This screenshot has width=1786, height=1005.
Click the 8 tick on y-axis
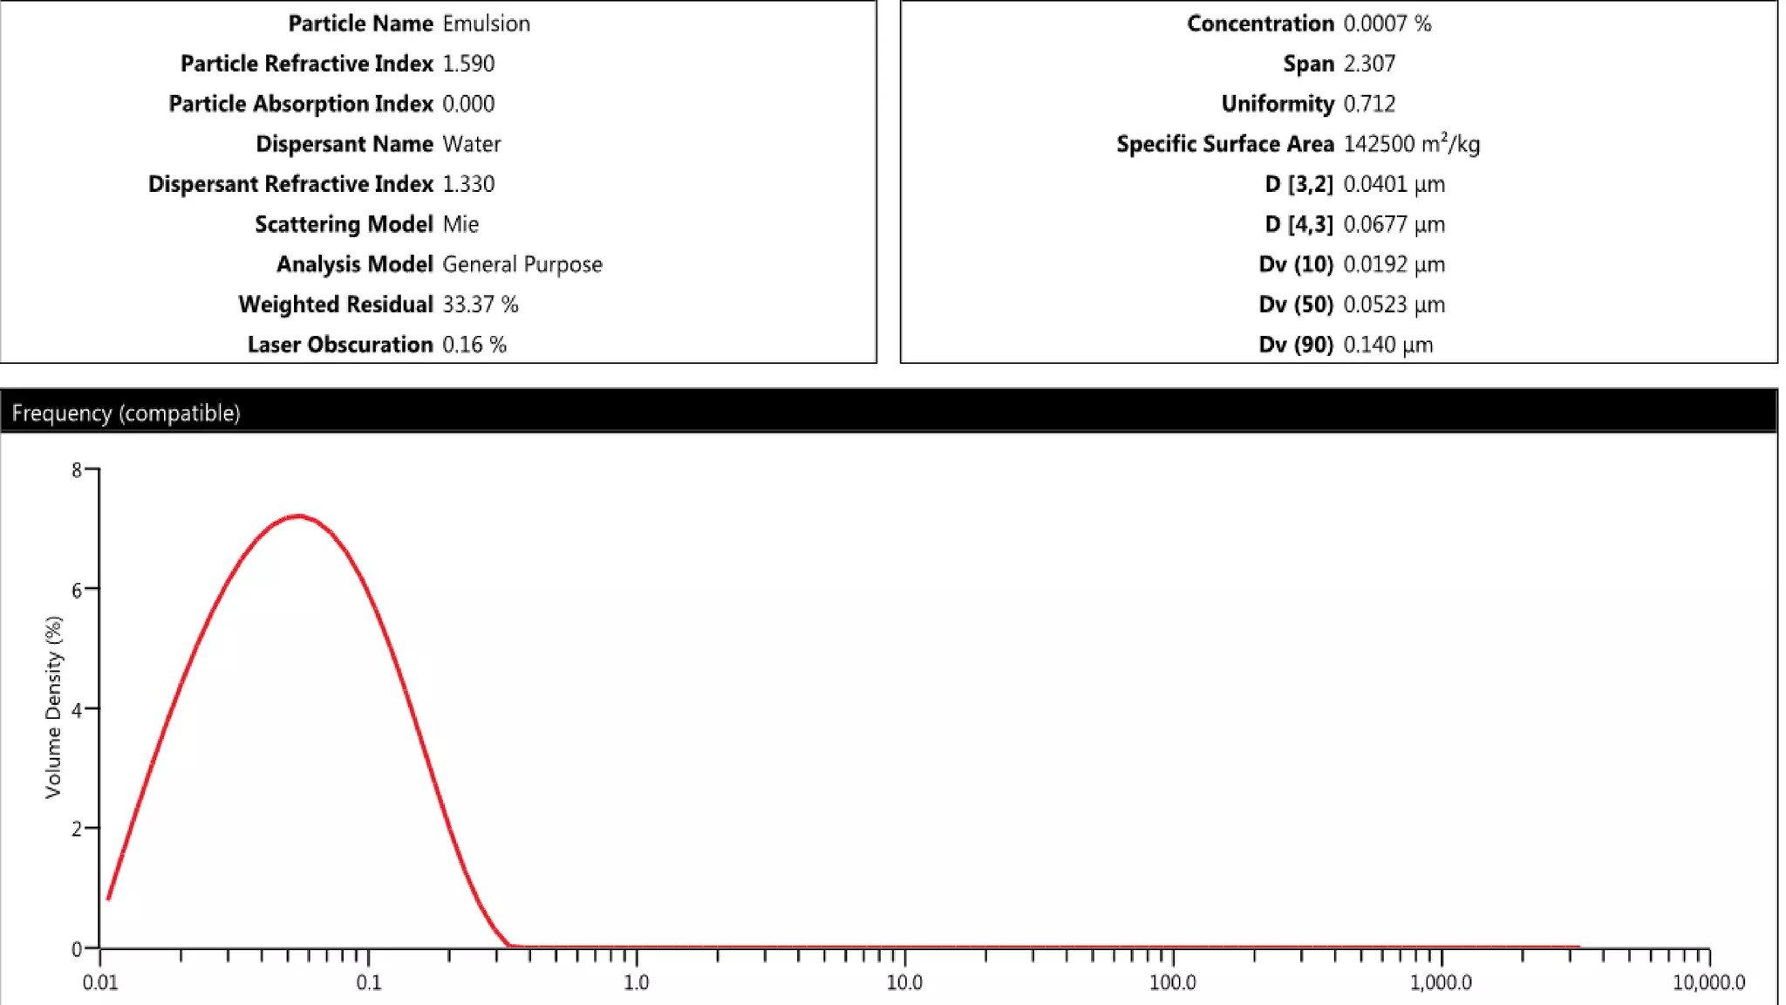77,470
